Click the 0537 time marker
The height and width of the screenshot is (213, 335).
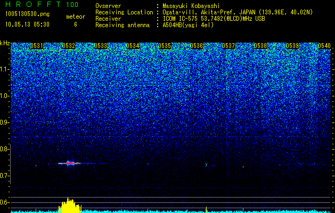[228, 46]
